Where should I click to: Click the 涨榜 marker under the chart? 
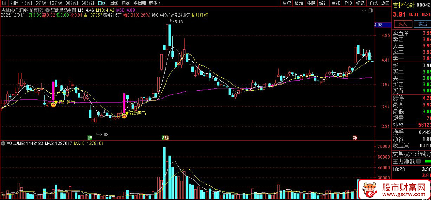[x=165, y=137]
